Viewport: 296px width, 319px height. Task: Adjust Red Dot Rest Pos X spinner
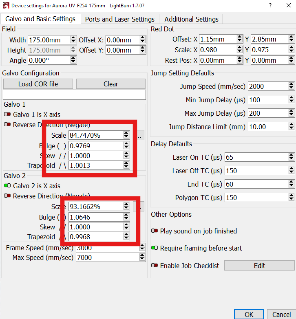pyautogui.click(x=240, y=60)
